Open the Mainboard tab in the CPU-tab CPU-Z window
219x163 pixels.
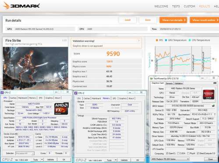coord(23,98)
